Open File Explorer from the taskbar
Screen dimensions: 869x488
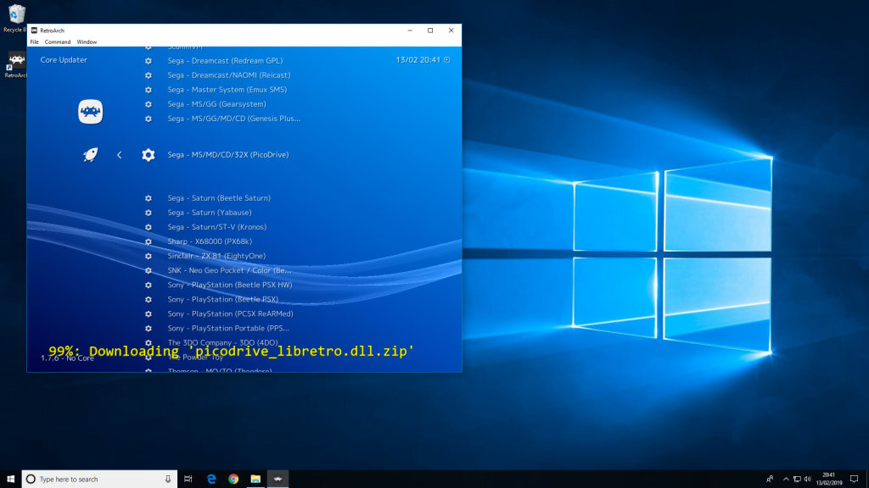coord(255,480)
